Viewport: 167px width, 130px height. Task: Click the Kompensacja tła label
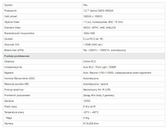pyautogui.click(x=13, y=67)
